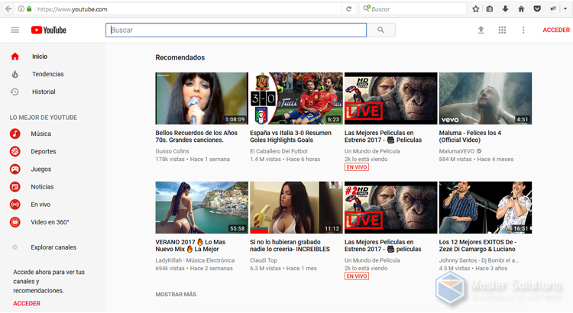The width and height of the screenshot is (573, 313).
Task: Select Tendencias in the sidebar
Action: pyautogui.click(x=48, y=74)
